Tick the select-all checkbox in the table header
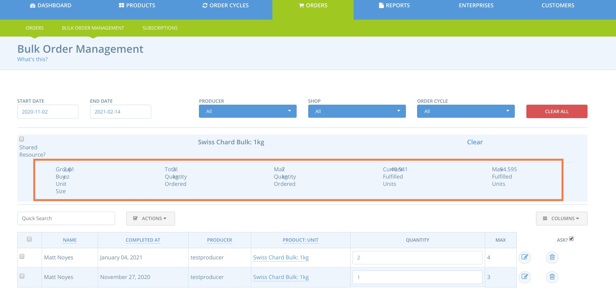This screenshot has width=616, height=299. tap(29, 239)
